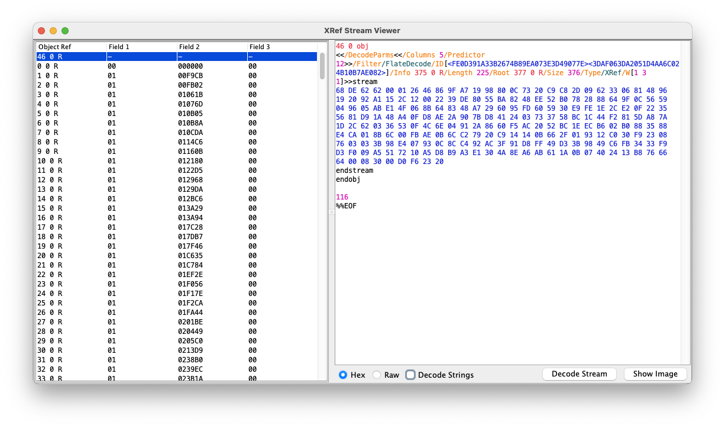Image resolution: width=725 pixels, height=428 pixels.
Task: Click cell value 010B05
Action: click(x=190, y=114)
